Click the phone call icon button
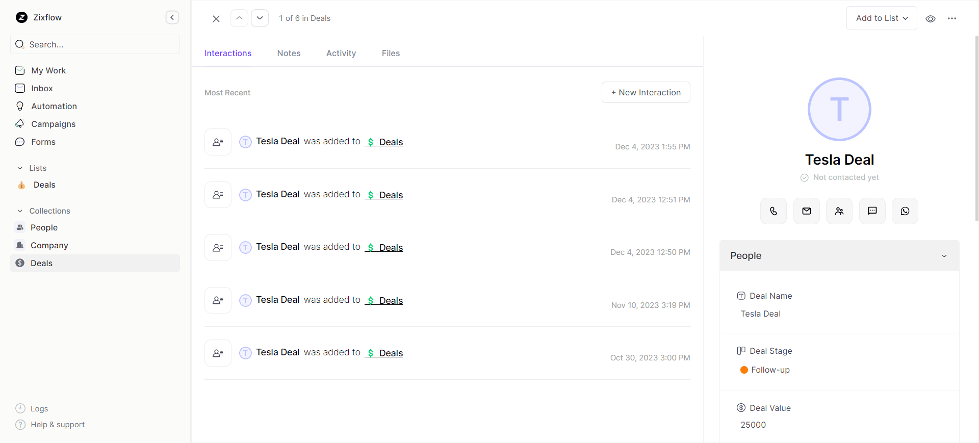The width and height of the screenshot is (979, 443). [774, 211]
